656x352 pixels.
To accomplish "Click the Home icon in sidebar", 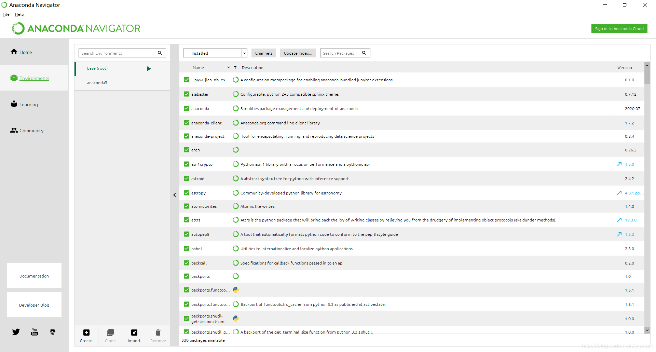I will 14,52.
